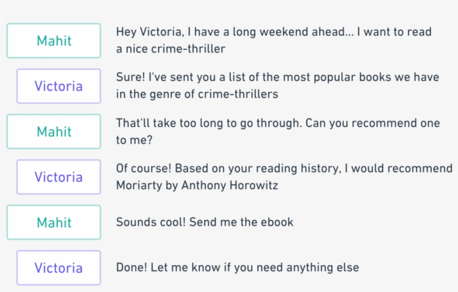
Task: Click "crime-thriller" in Mahit's first message
Action: [188, 49]
